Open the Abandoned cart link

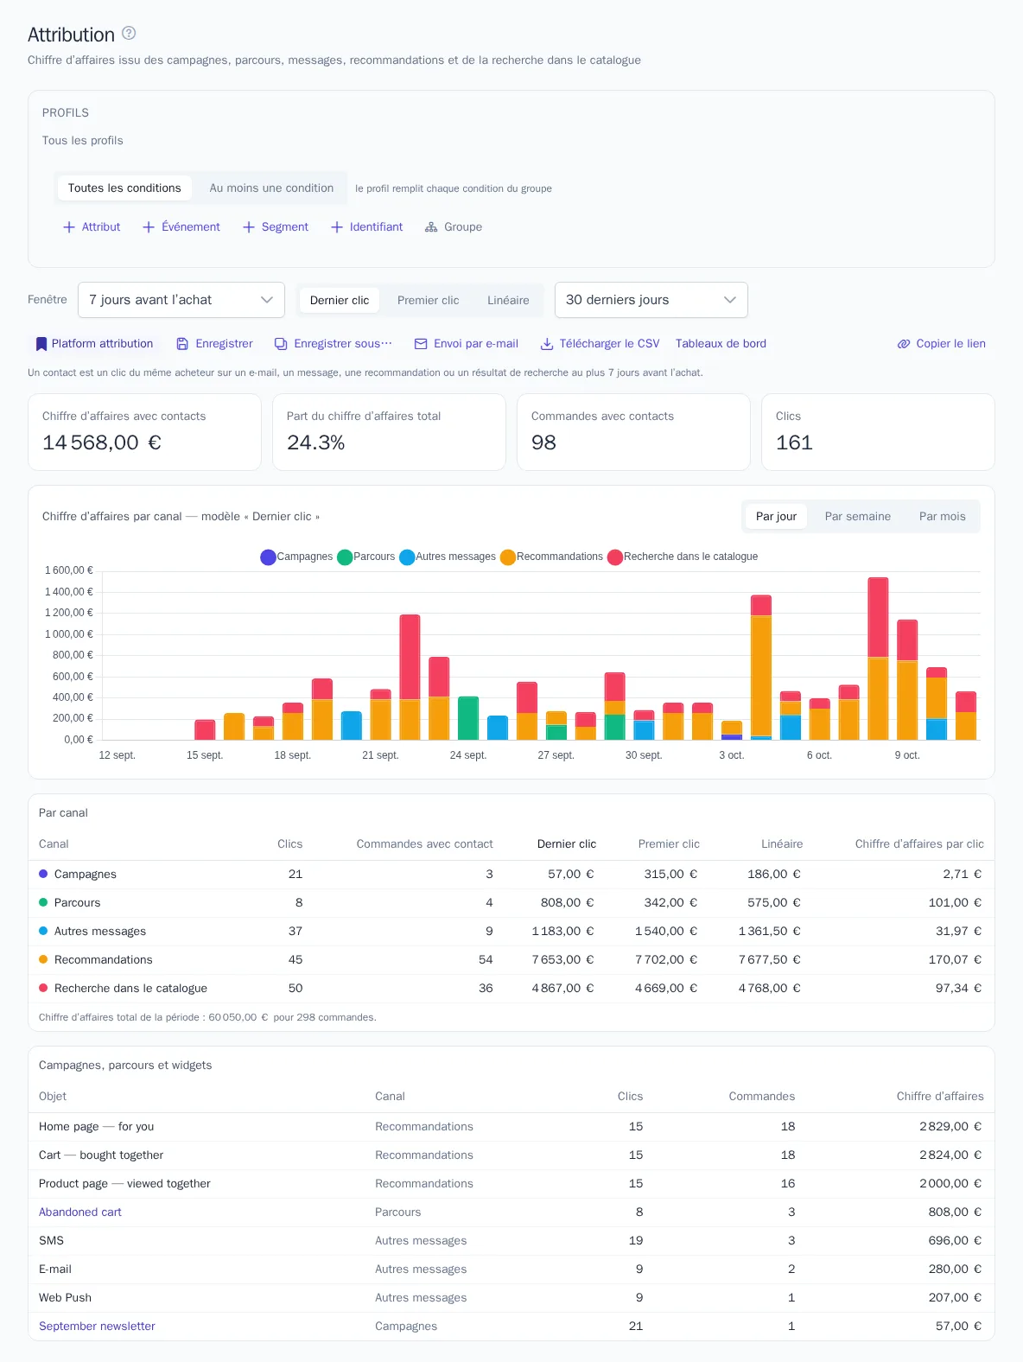80,1212
